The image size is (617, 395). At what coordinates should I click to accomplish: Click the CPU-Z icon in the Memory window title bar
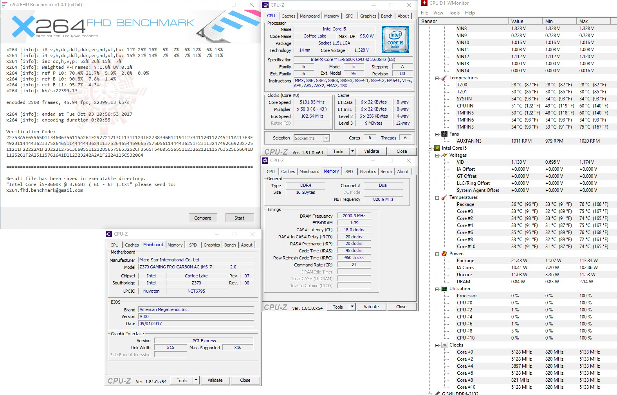click(x=265, y=161)
